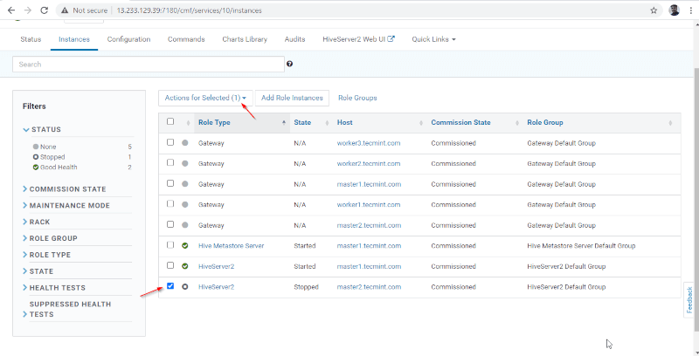This screenshot has width=699, height=356.
Task: Open the Quick Links dropdown
Action: click(x=433, y=39)
